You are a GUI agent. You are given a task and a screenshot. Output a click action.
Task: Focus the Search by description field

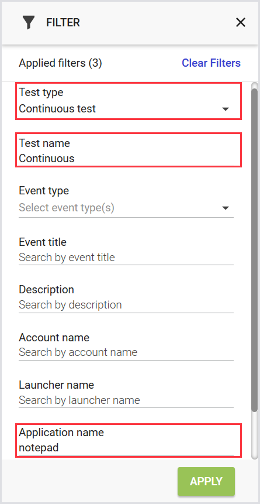(126, 305)
